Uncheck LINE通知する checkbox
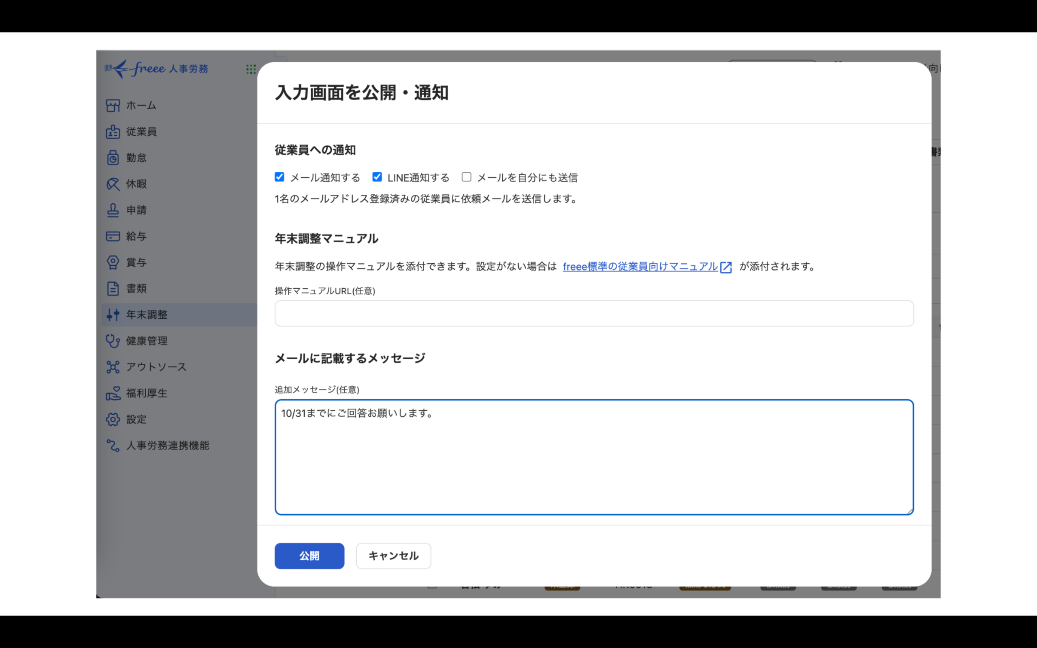The width and height of the screenshot is (1037, 648). pyautogui.click(x=377, y=177)
